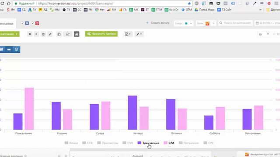Click the browser address bar URL
This screenshot has height=157, width=280.
pos(76,3)
